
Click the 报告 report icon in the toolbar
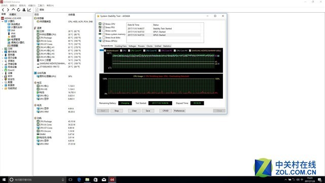tap(37, 10)
